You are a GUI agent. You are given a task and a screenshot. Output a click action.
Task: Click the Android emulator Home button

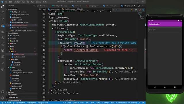coord(165,87)
